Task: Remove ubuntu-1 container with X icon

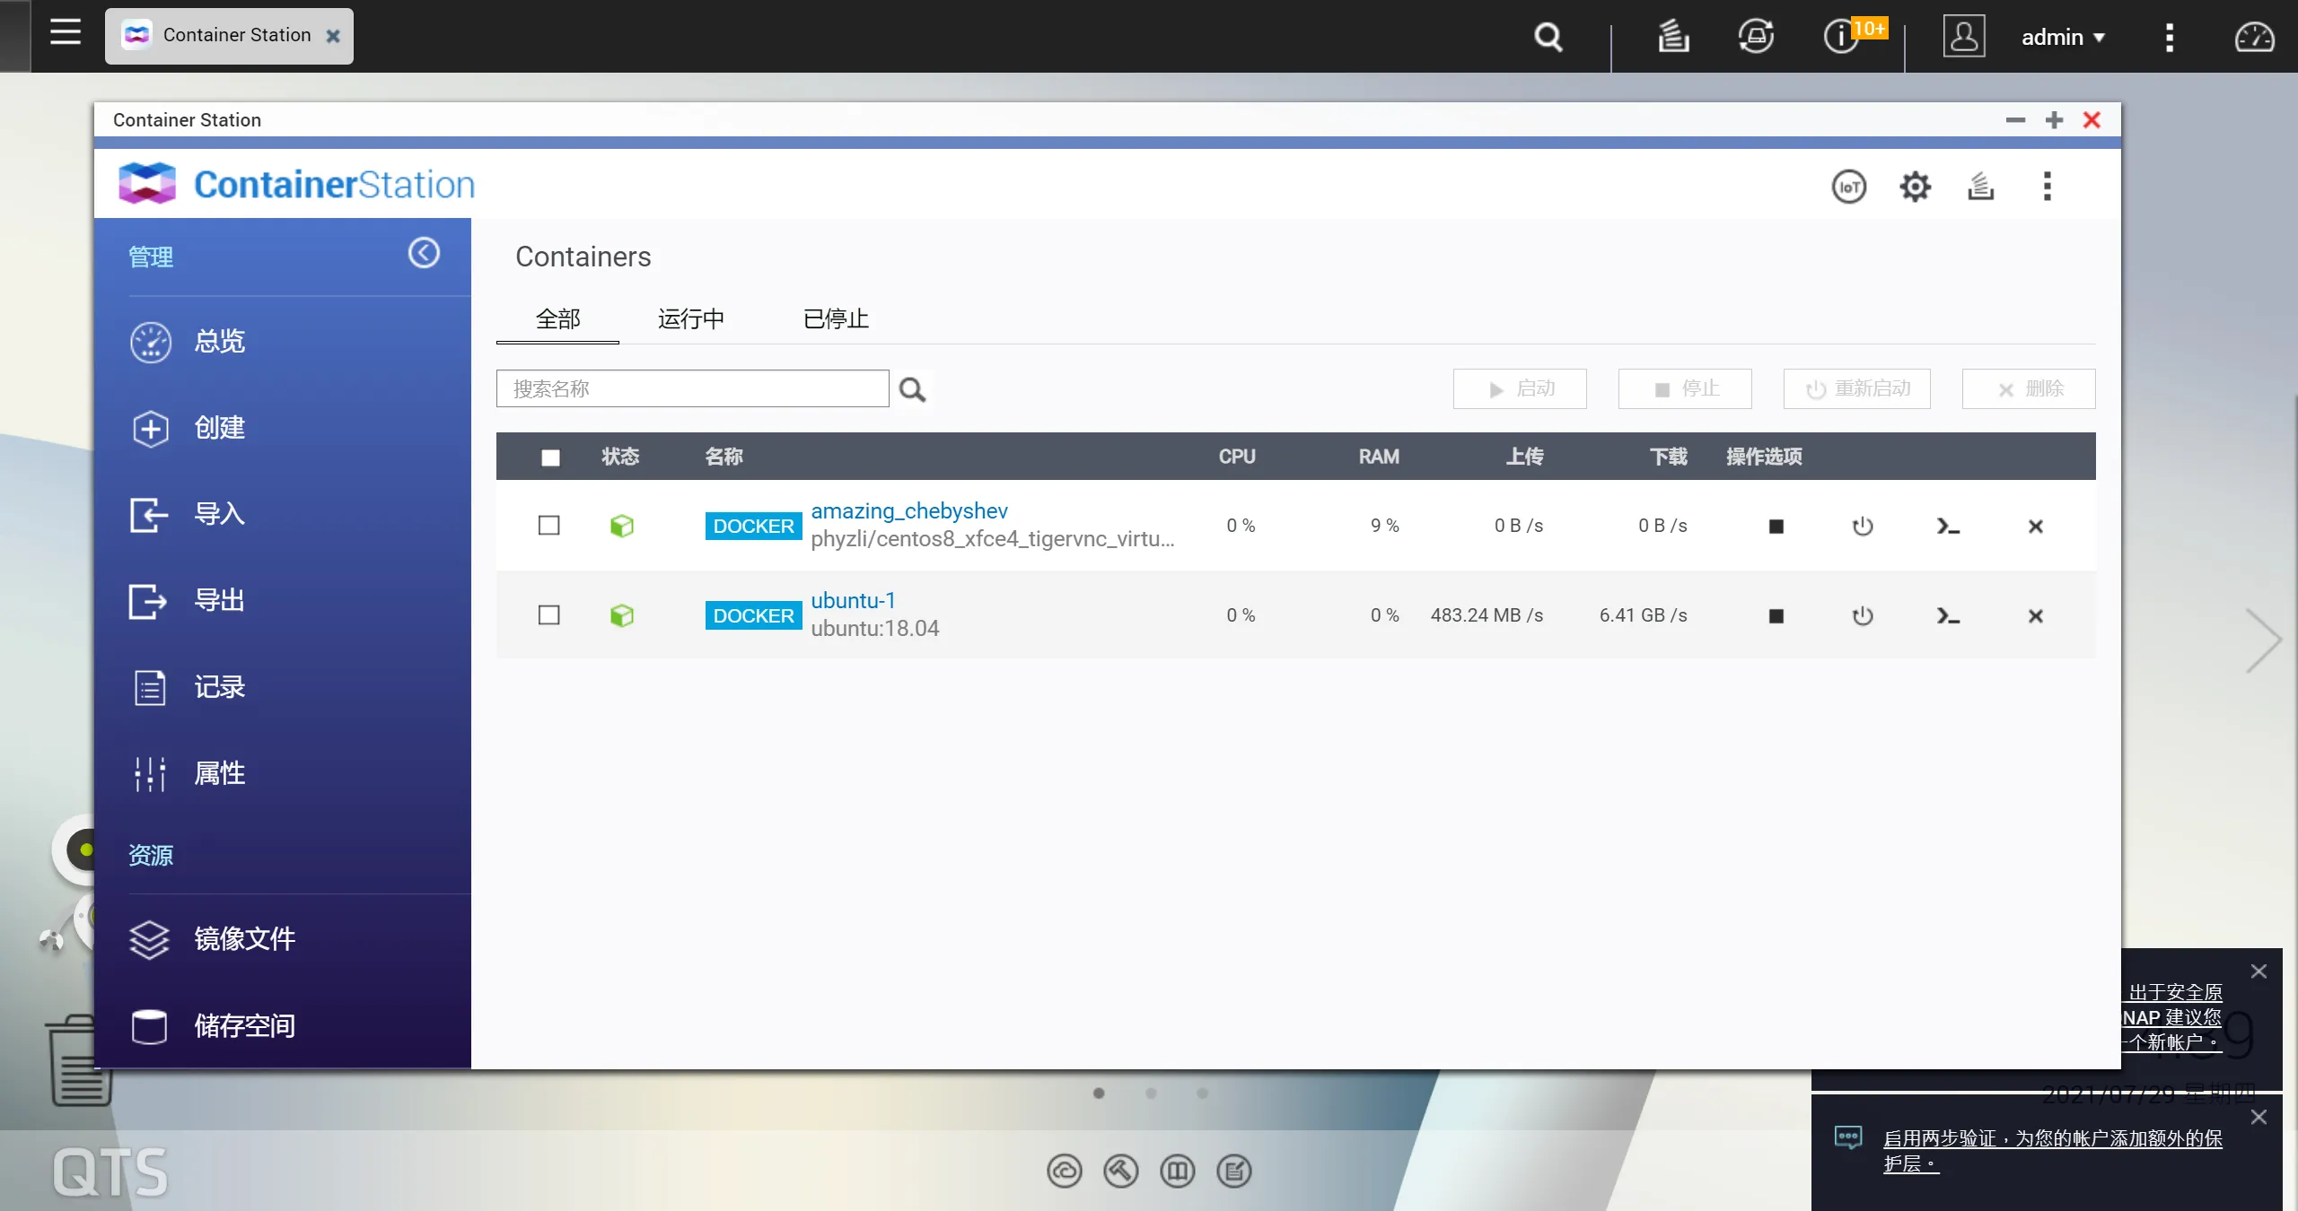Action: click(x=2035, y=616)
